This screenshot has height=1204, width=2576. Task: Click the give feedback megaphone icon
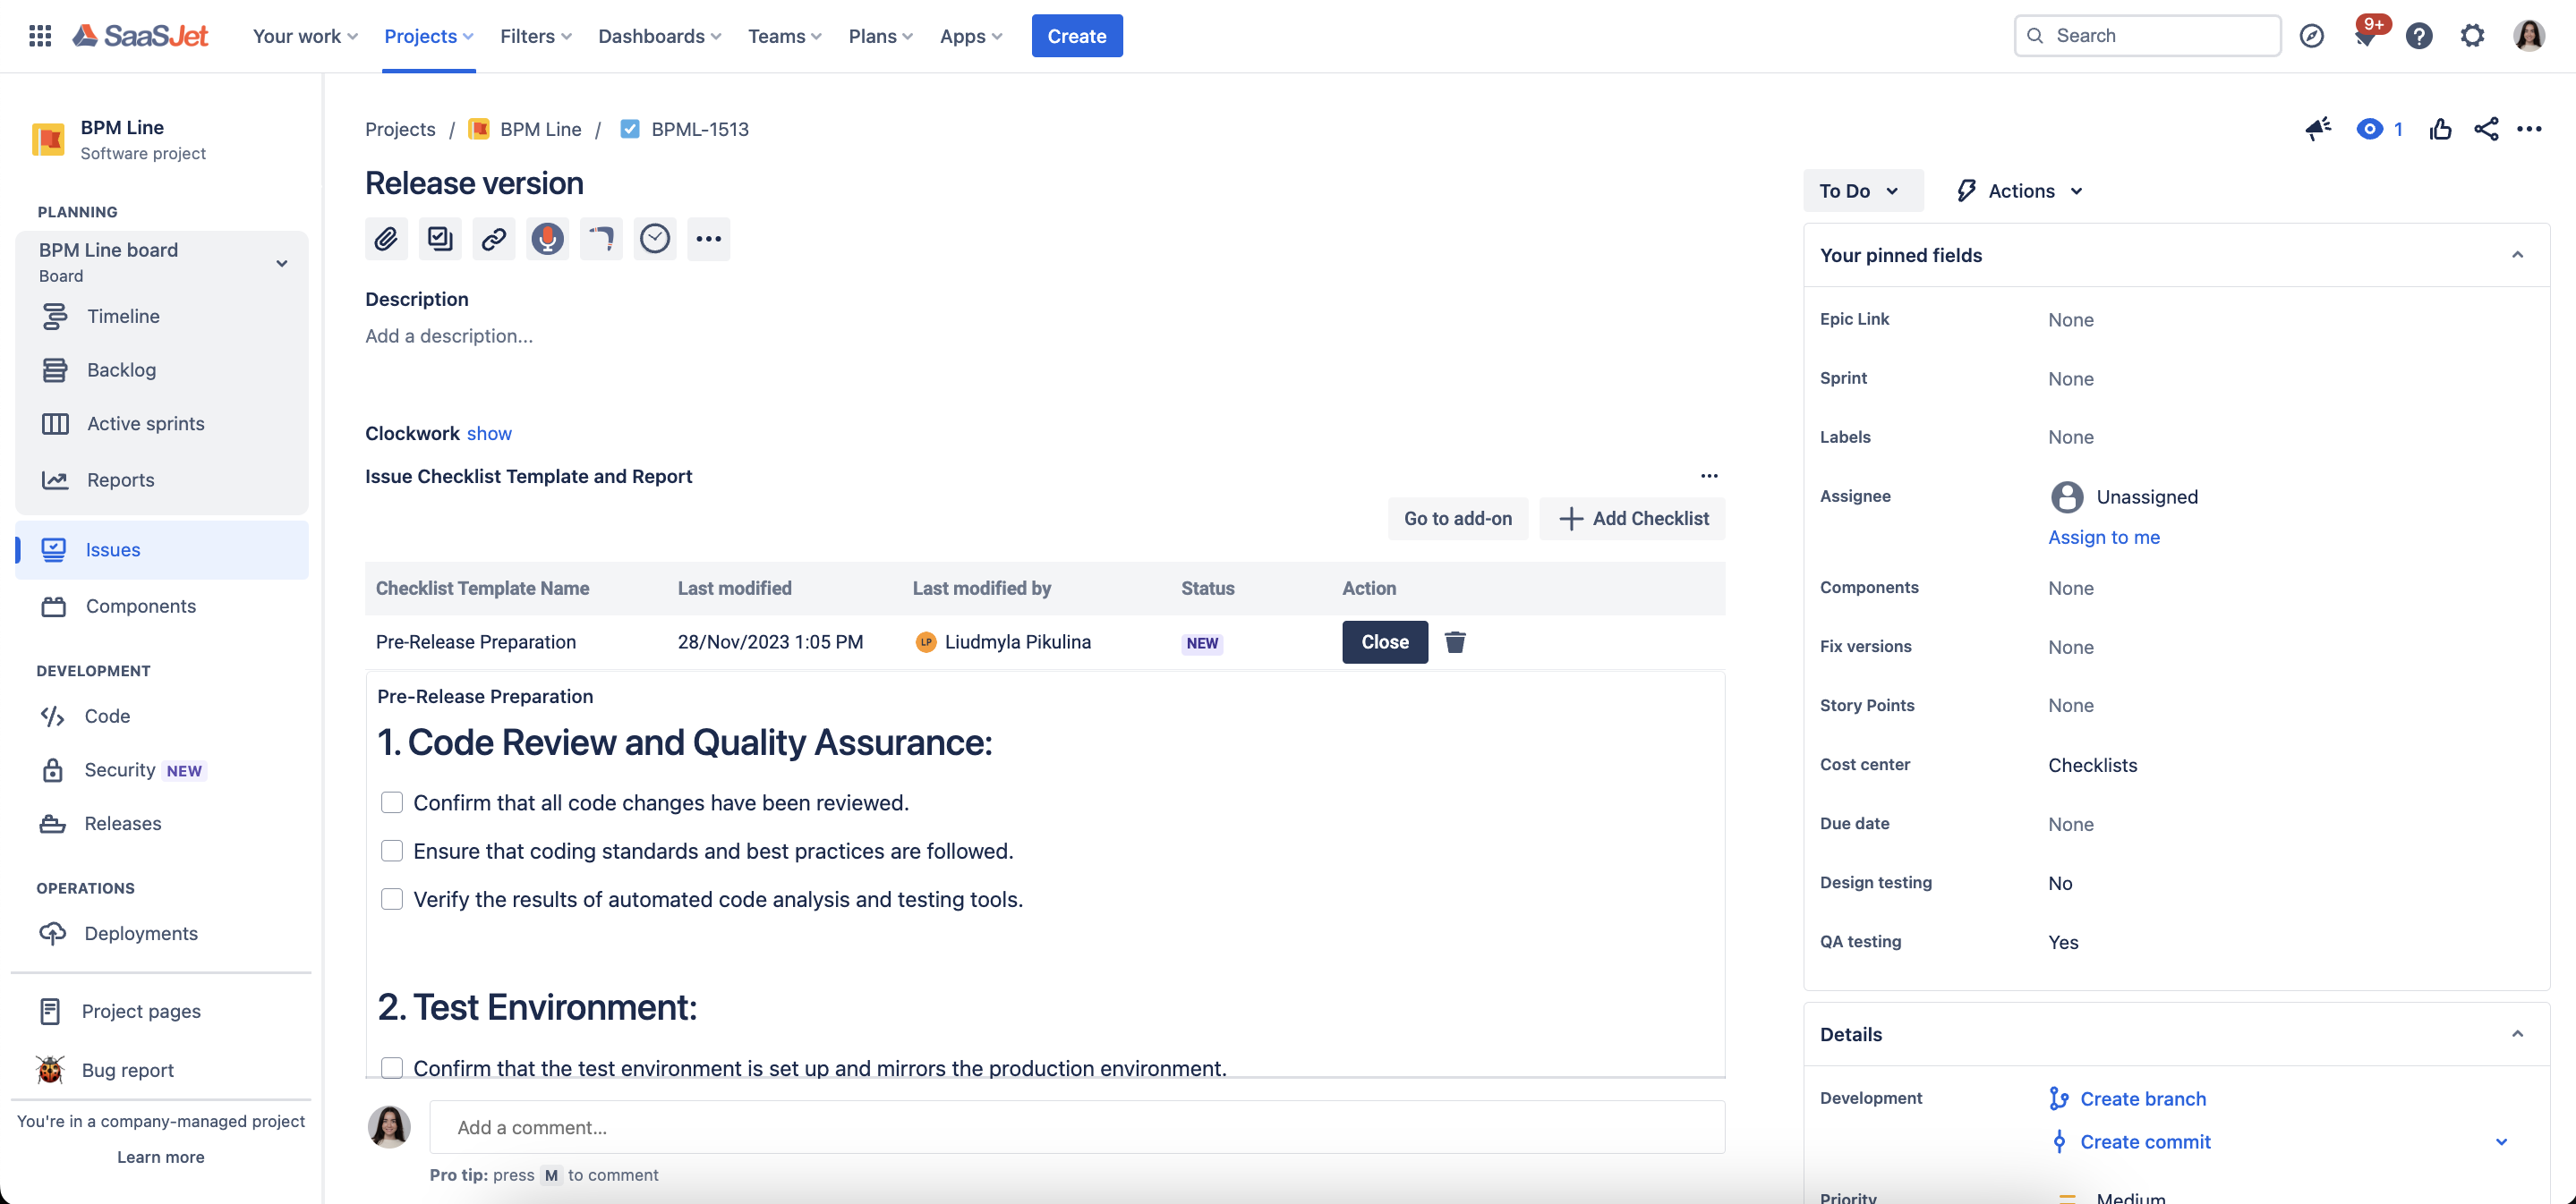[x=2317, y=129]
